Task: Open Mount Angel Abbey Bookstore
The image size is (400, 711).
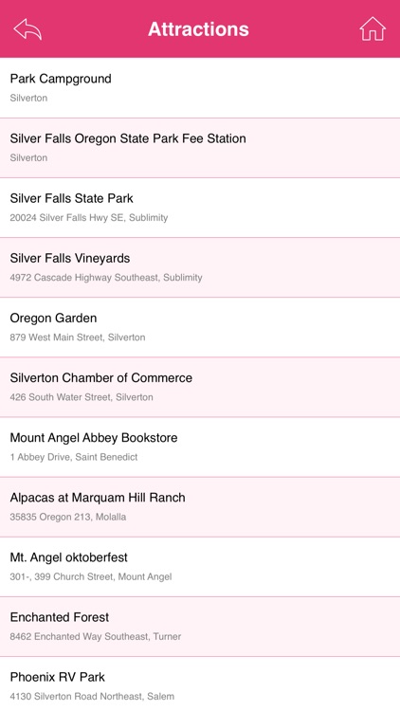Action: 200,447
